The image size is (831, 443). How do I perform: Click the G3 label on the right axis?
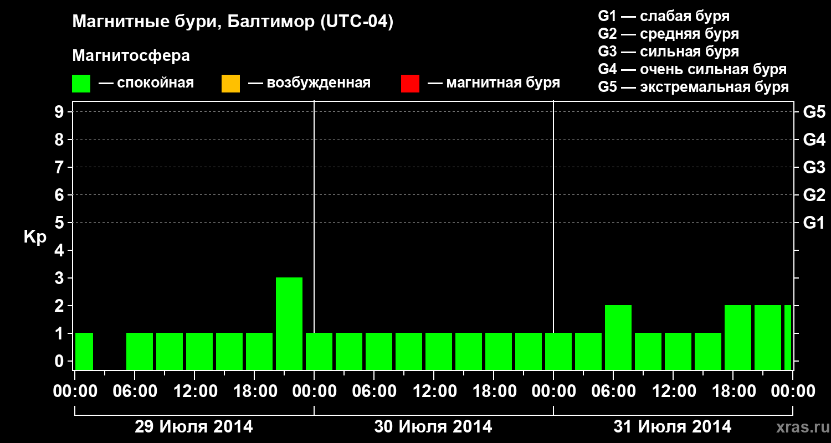click(x=814, y=167)
